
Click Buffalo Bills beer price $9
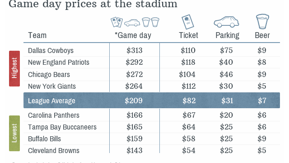262,139
